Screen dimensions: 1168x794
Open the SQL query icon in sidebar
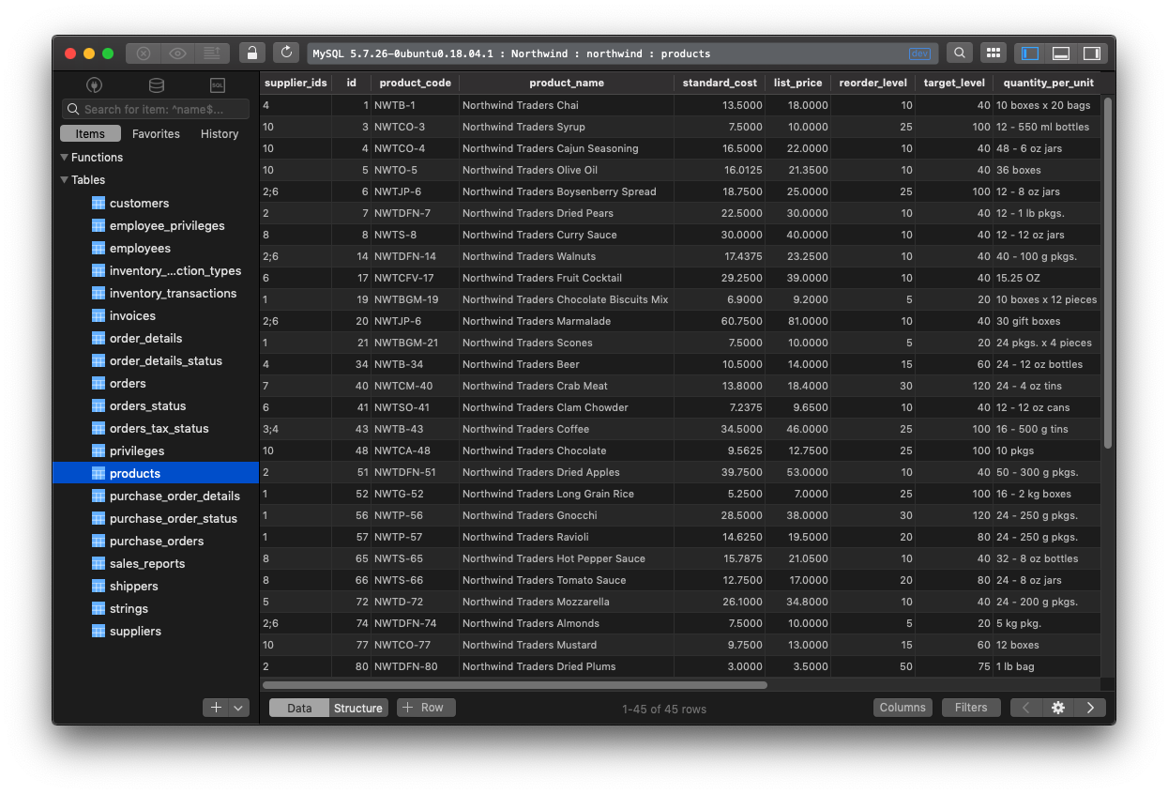pos(217,85)
